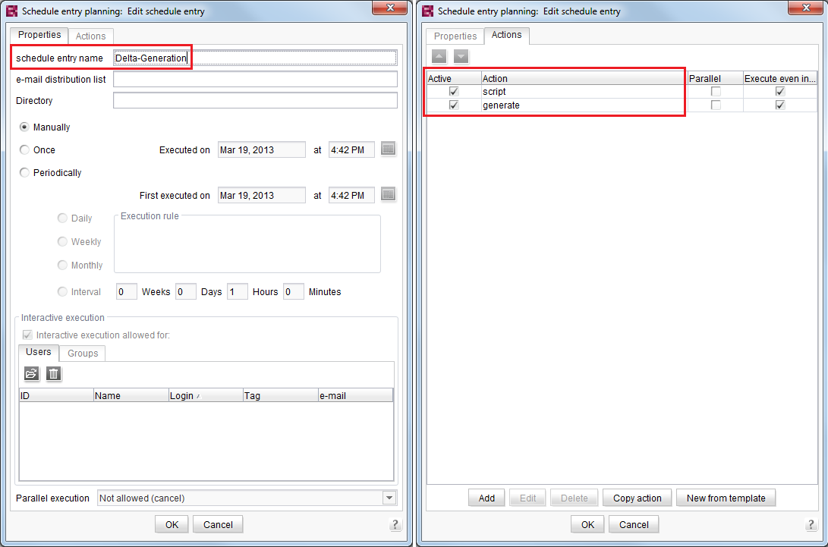Open help in right dialog
Viewport: 828px width, 547px height.
click(x=811, y=524)
